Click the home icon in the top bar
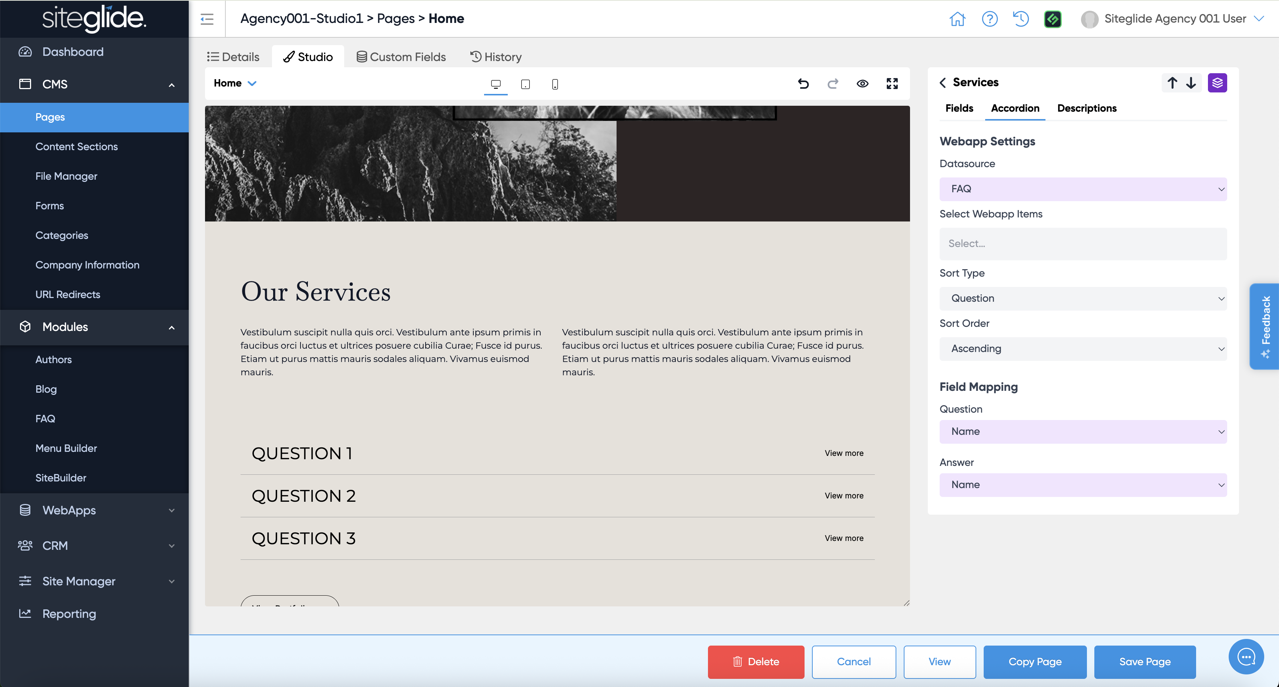1279x687 pixels. tap(957, 19)
